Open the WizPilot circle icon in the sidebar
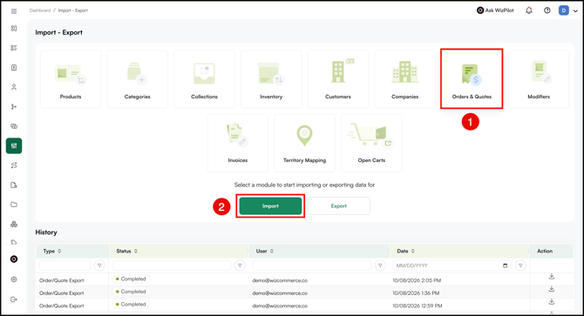 coord(14,259)
